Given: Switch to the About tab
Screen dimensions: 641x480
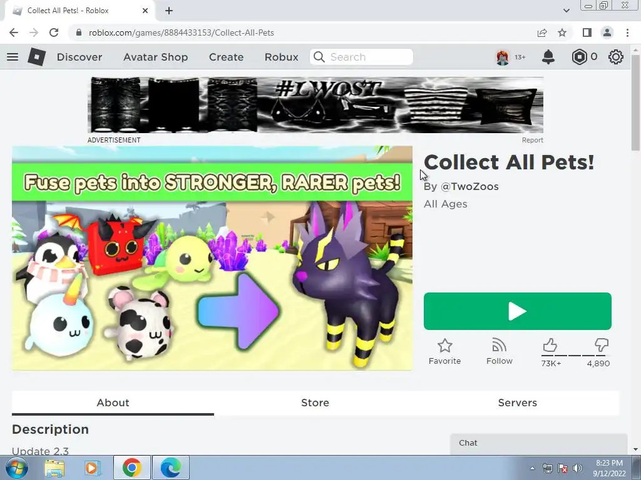Looking at the screenshot, I should point(113,403).
